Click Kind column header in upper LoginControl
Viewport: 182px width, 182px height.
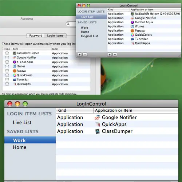119,9
